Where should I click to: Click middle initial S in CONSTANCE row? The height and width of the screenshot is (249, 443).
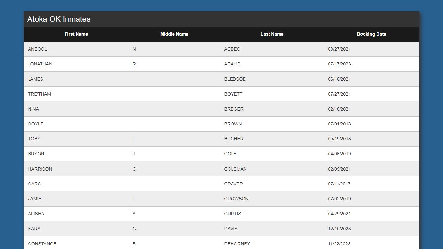coord(134,244)
